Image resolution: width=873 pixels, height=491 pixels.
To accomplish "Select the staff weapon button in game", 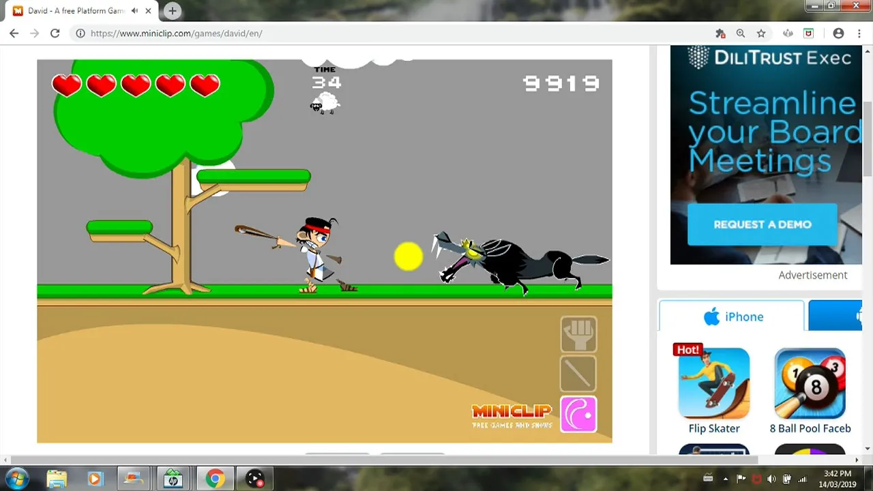I will pos(578,374).
